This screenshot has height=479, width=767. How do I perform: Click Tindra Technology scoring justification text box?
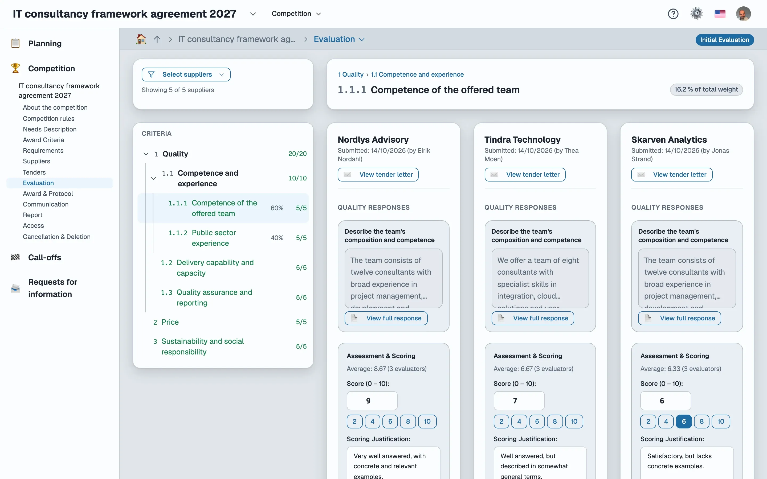click(x=540, y=463)
